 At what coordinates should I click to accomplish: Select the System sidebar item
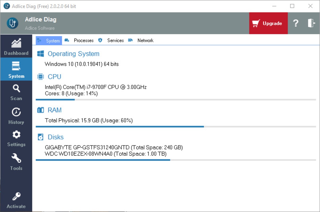[16, 69]
